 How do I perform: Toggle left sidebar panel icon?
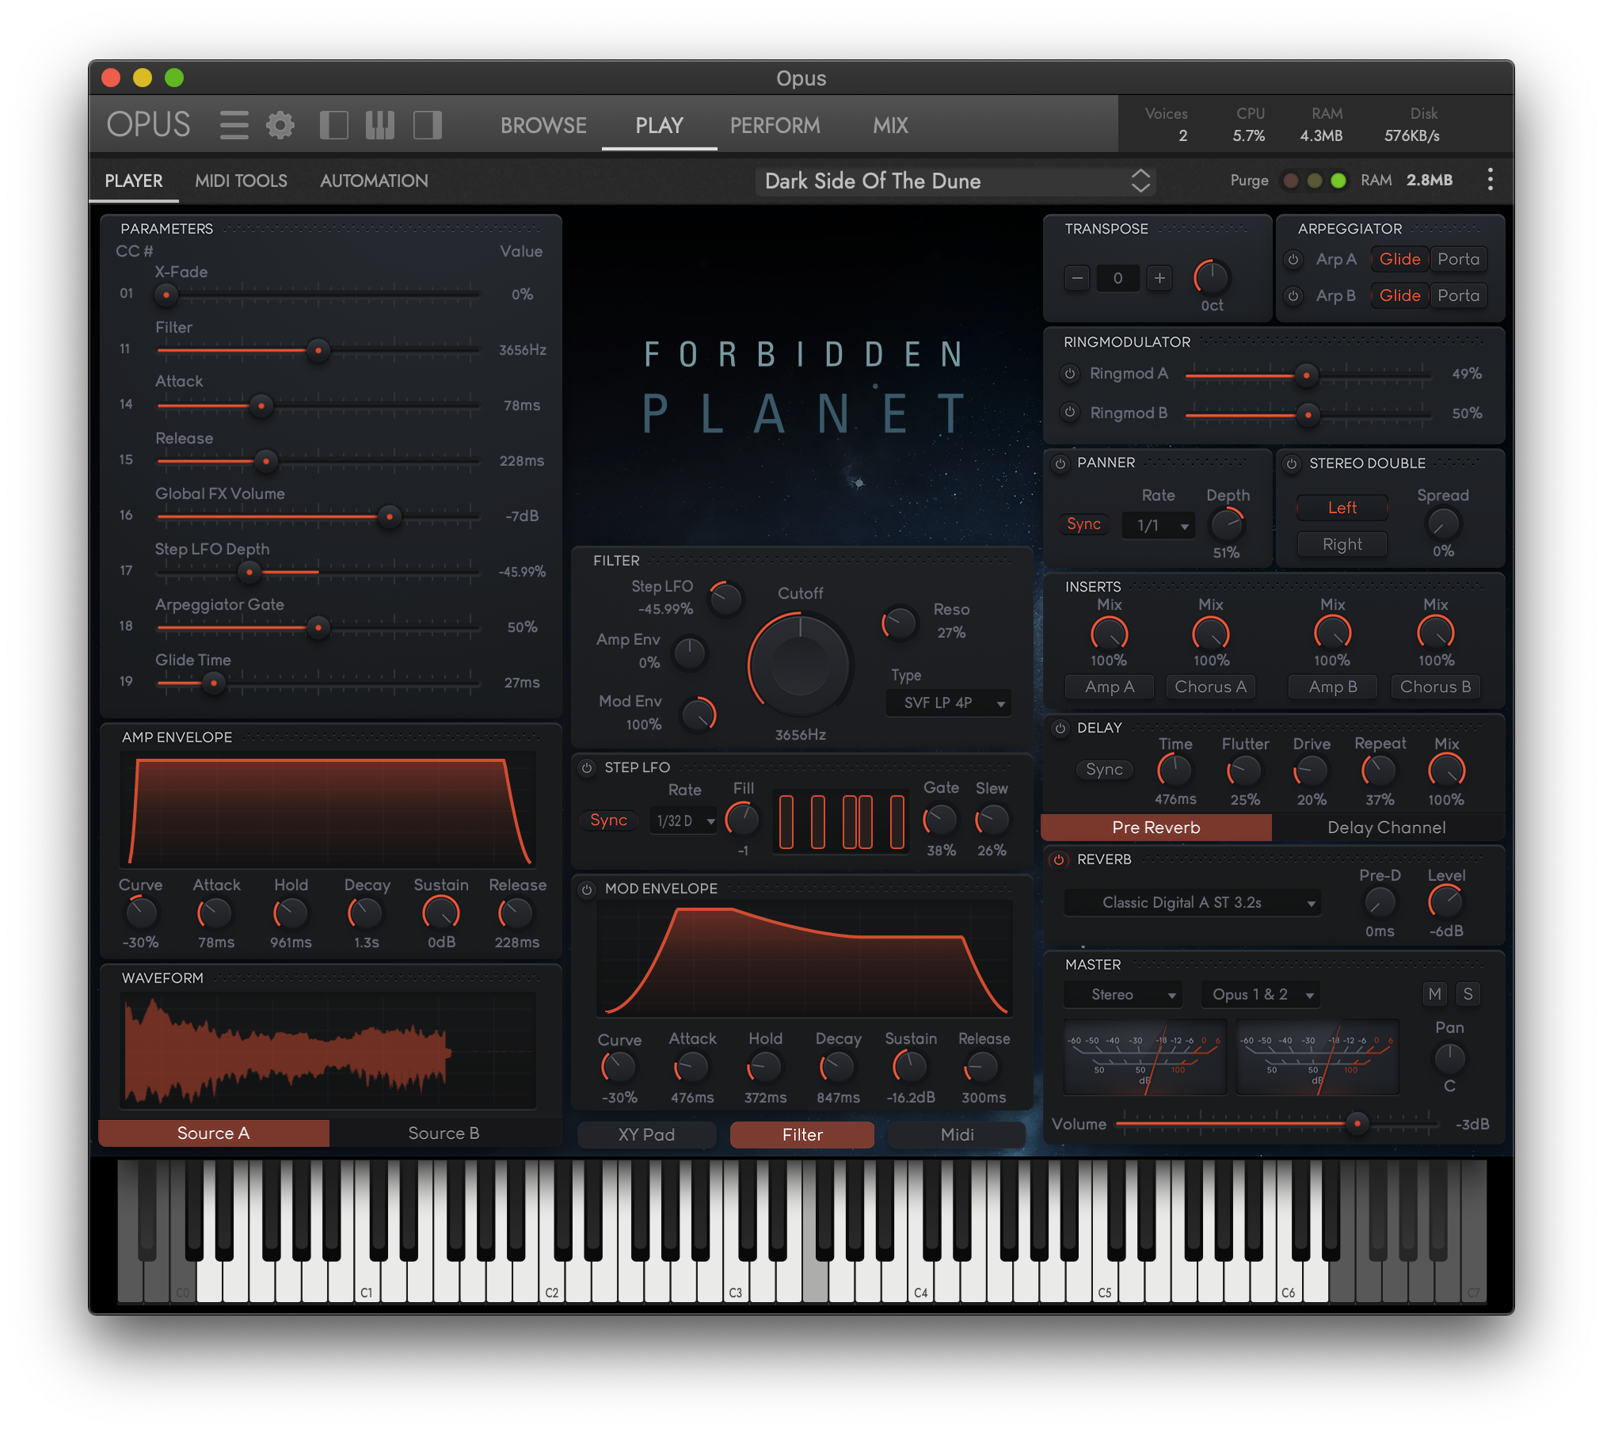(333, 125)
